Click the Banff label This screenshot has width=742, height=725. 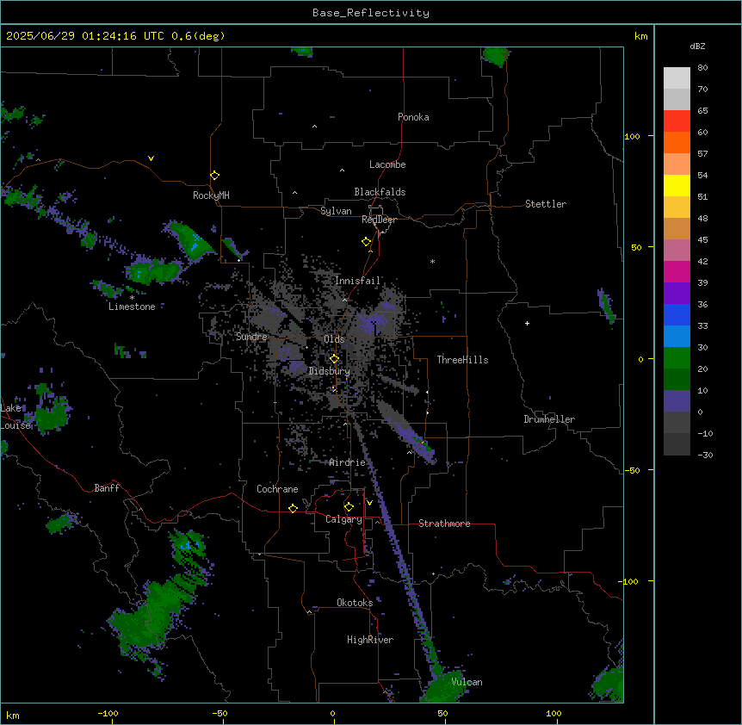[107, 488]
